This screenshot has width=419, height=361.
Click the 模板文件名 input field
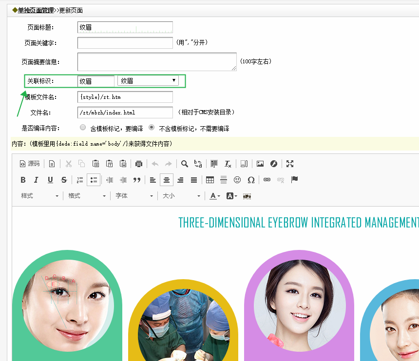point(125,97)
